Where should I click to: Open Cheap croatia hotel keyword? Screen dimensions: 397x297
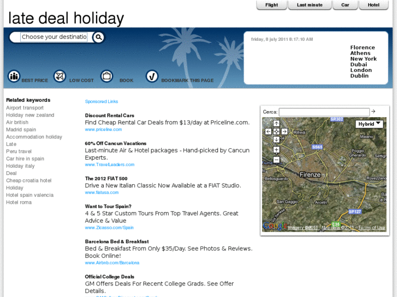click(29, 180)
